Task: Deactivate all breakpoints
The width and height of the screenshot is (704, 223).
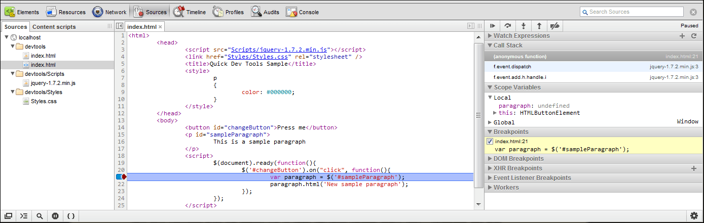Action: [x=555, y=26]
